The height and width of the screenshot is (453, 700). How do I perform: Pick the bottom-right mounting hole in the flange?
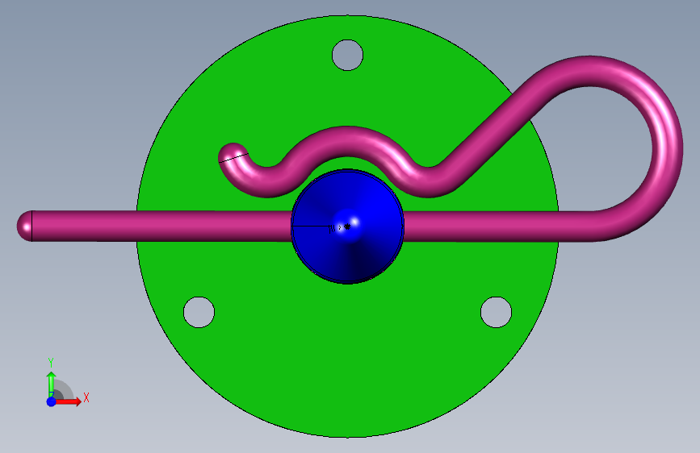coord(496,312)
